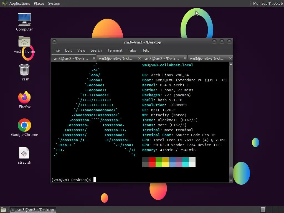Close the third terminal tab
The height and width of the screenshot is (213, 284).
pyautogui.click(x=185, y=58)
